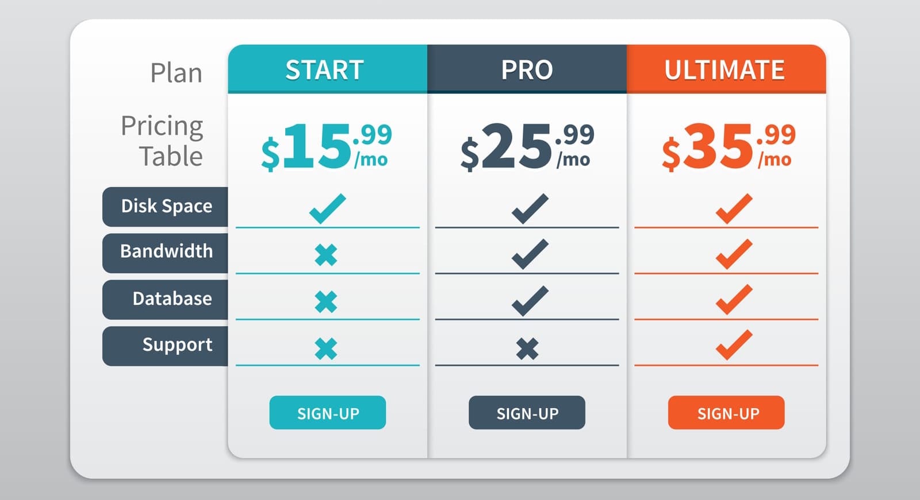Click the START plan Database cross icon
This screenshot has width=920, height=500.
(x=326, y=301)
